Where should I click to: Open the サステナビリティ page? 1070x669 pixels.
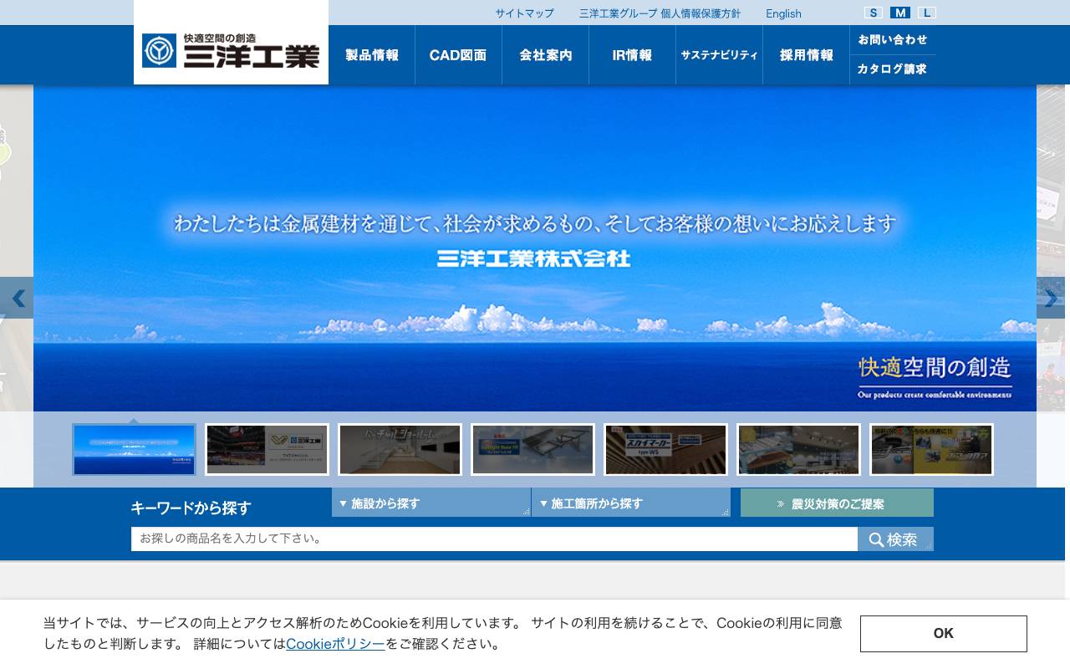point(719,54)
